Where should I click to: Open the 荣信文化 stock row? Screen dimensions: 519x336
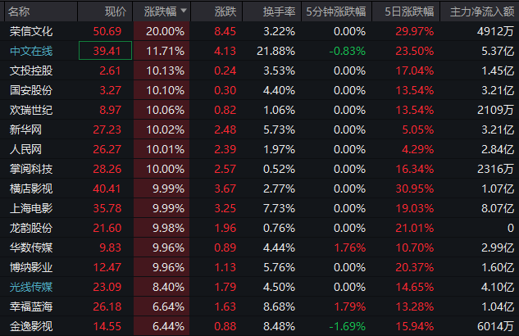coord(31,31)
